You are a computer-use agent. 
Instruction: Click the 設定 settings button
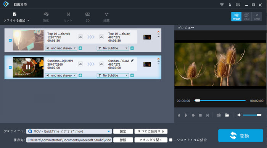[123, 131]
